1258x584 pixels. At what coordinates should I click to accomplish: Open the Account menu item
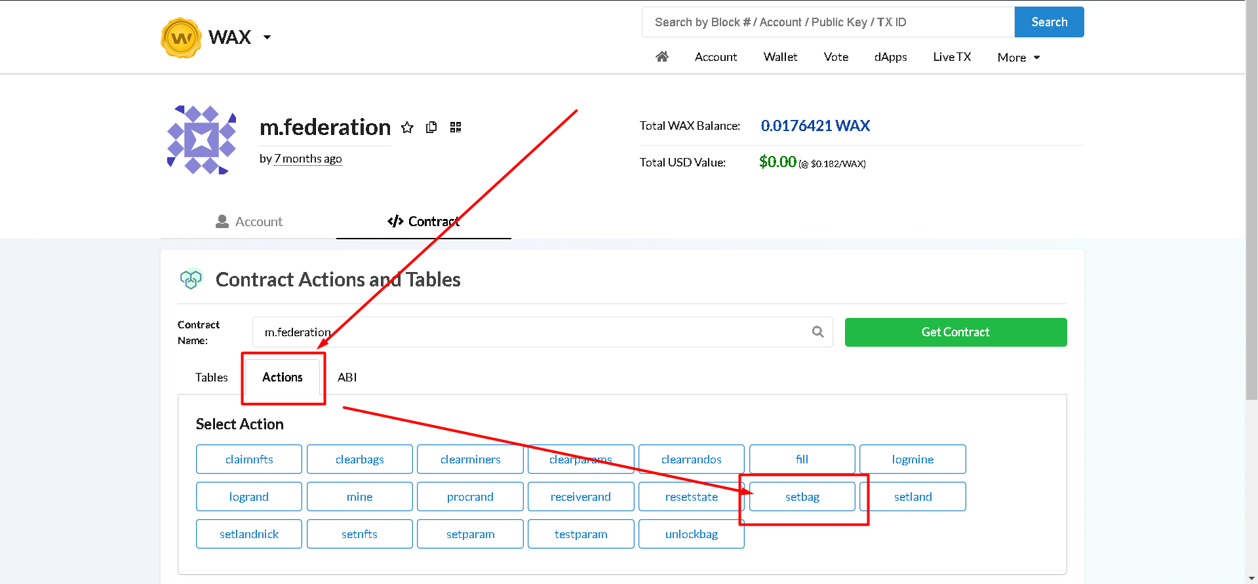click(x=716, y=57)
